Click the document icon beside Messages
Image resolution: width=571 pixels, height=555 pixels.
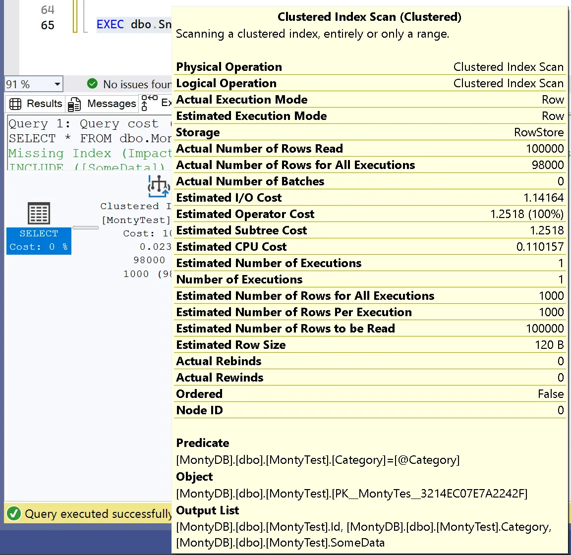(x=74, y=104)
